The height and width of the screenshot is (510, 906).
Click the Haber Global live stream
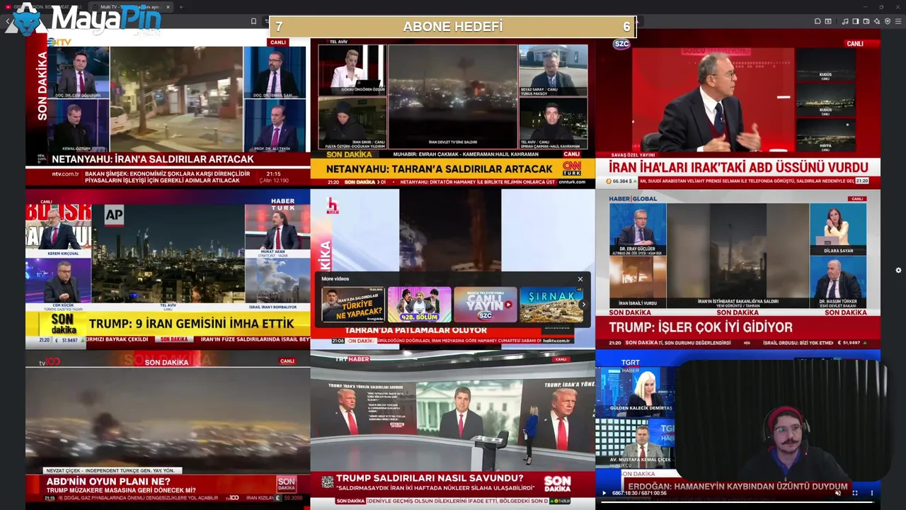pos(738,269)
